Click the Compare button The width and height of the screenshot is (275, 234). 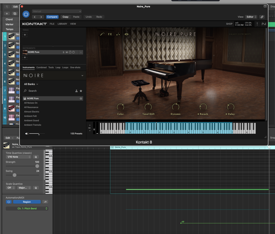pyautogui.click(x=52, y=17)
